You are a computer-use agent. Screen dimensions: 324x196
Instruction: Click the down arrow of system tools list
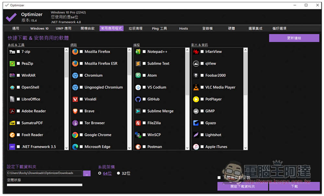coord(66,148)
